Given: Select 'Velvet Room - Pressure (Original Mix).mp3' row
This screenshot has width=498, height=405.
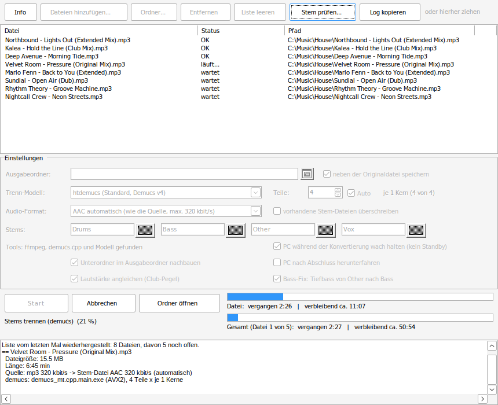Looking at the screenshot, I should point(248,64).
